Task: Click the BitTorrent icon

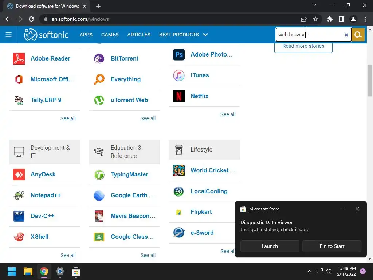Action: tap(99, 59)
